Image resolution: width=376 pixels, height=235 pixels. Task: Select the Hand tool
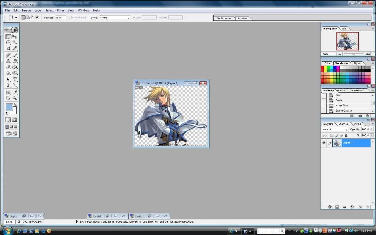pos(8,98)
